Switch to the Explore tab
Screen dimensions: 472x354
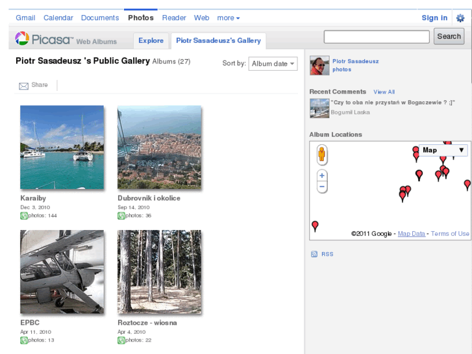[151, 40]
